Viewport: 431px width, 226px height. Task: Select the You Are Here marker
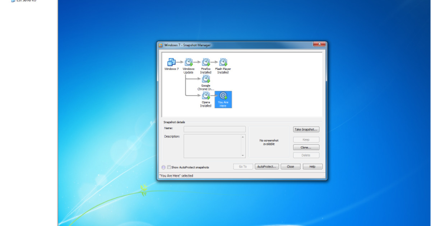(x=223, y=99)
